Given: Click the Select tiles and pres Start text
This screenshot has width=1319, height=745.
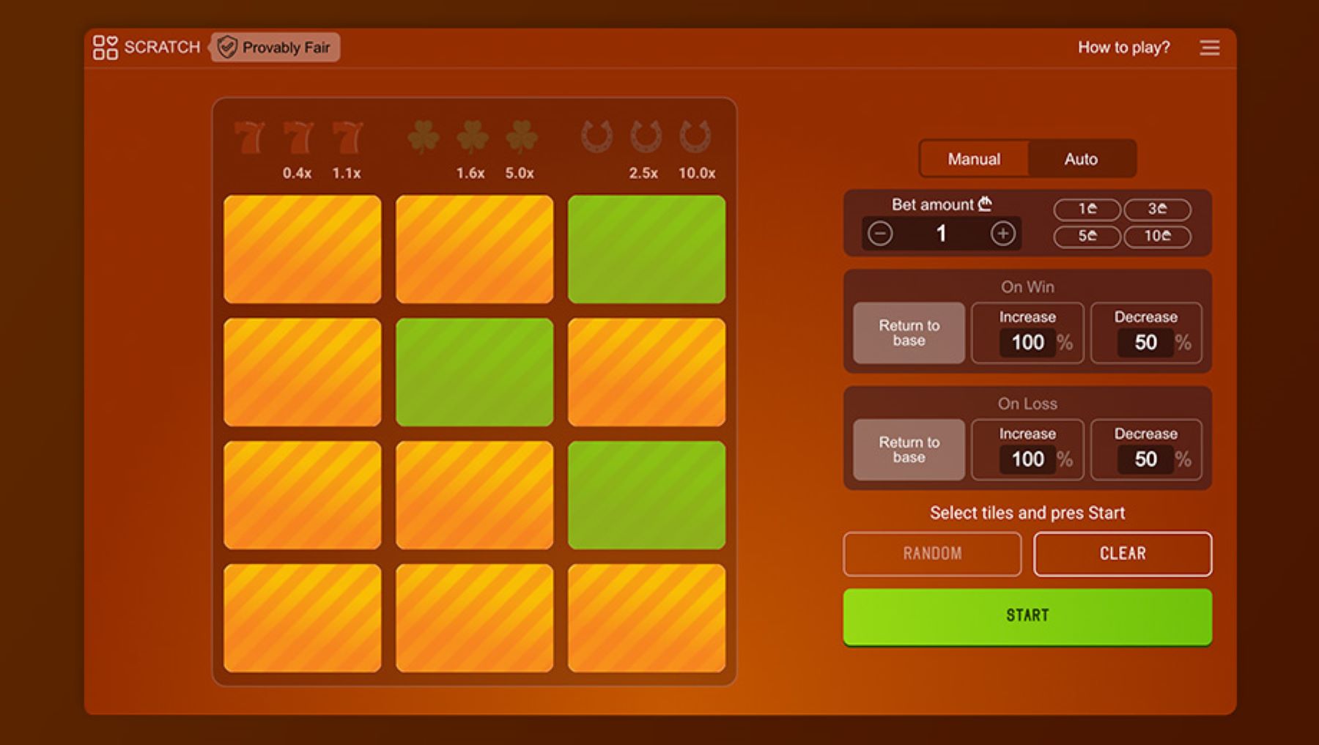Looking at the screenshot, I should click(1027, 513).
